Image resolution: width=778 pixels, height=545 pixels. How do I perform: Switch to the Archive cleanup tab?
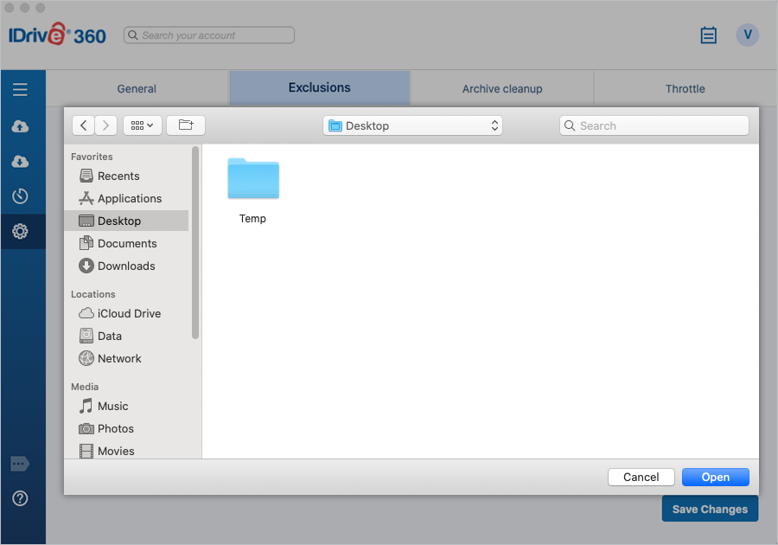tap(502, 89)
